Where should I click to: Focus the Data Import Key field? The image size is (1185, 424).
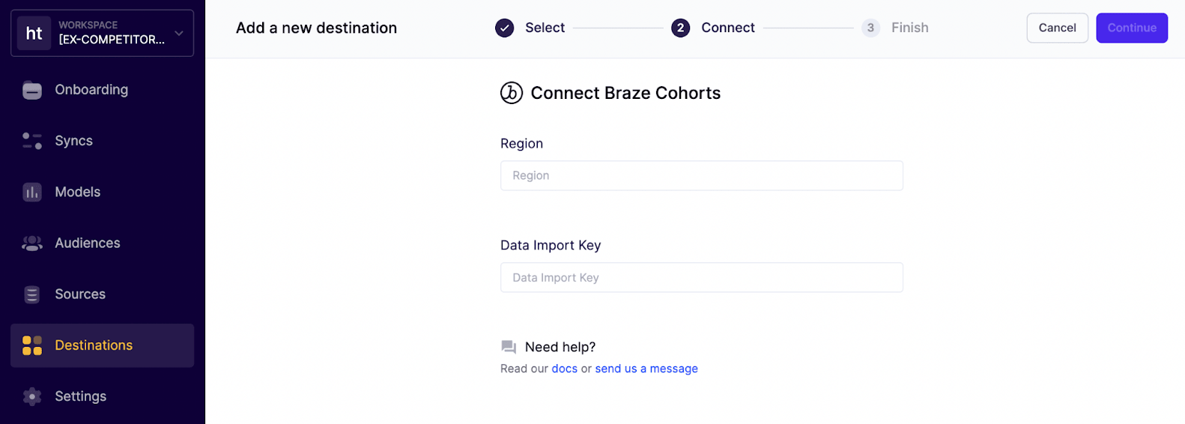701,278
